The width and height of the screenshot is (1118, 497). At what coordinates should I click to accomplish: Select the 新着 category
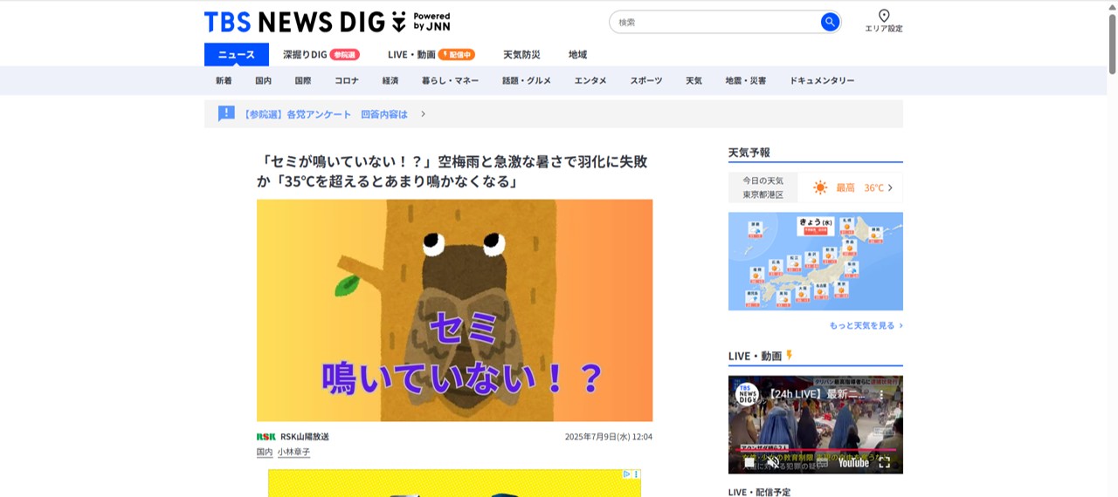pyautogui.click(x=224, y=80)
